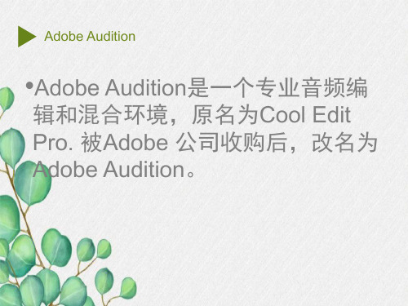The image size is (408, 306).
Task: Click the green triangle arrow beside the title
Action: pyautogui.click(x=26, y=37)
